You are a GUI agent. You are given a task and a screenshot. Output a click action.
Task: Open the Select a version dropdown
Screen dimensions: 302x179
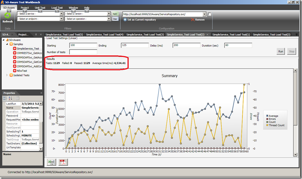109,14
